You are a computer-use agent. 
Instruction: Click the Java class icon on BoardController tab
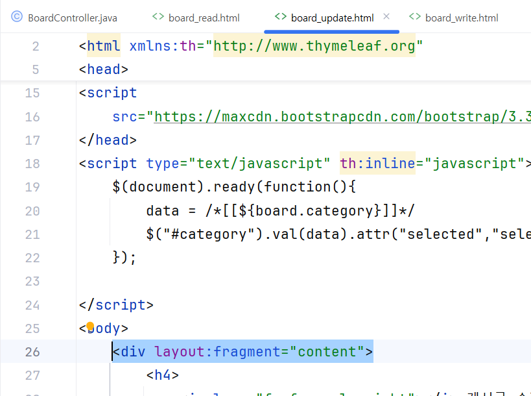pyautogui.click(x=17, y=16)
